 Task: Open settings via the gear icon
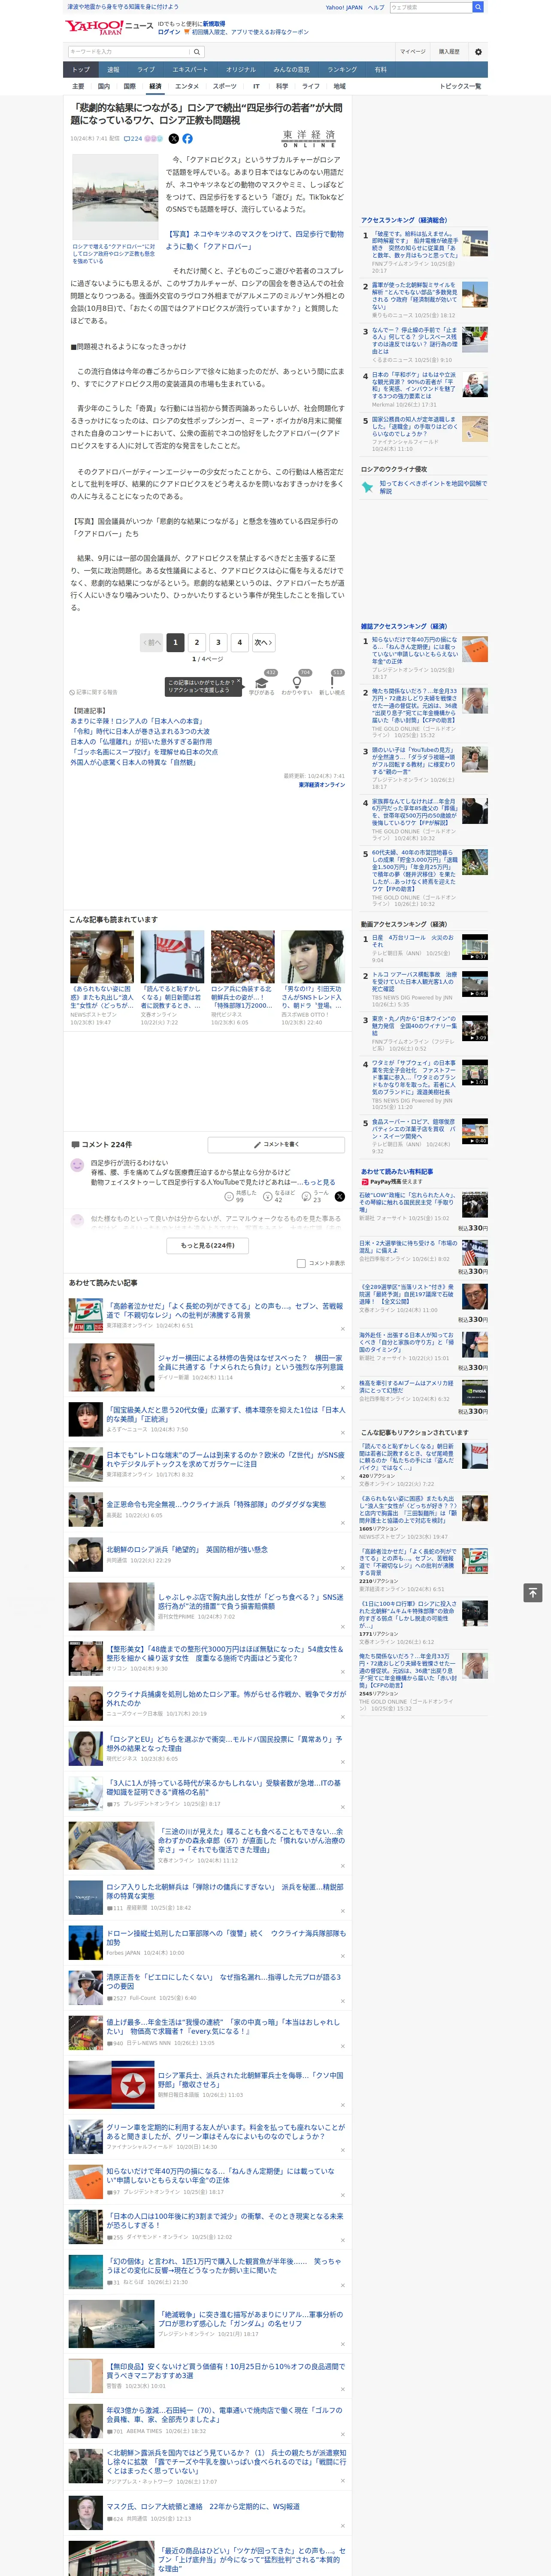click(478, 52)
